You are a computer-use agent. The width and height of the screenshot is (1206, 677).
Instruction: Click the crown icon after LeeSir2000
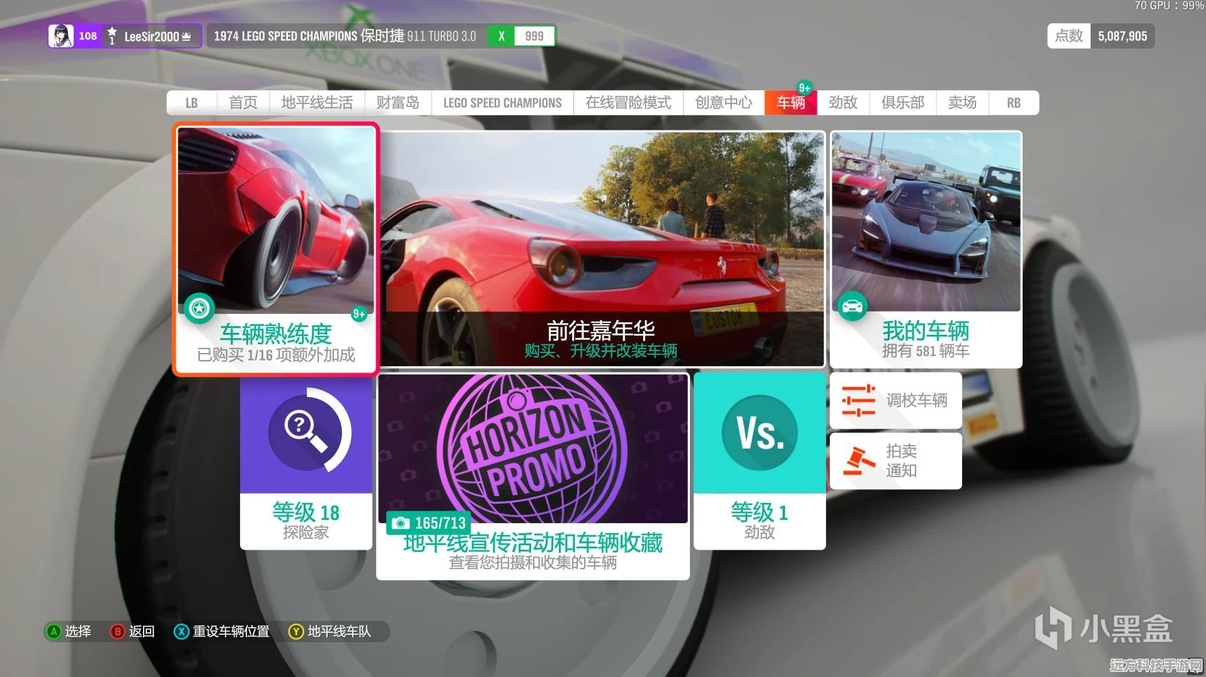pyautogui.click(x=187, y=37)
